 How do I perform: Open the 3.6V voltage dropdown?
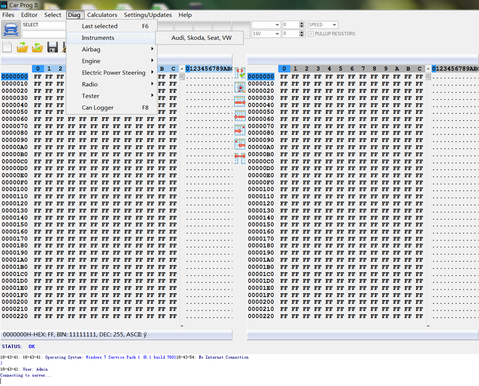266,34
